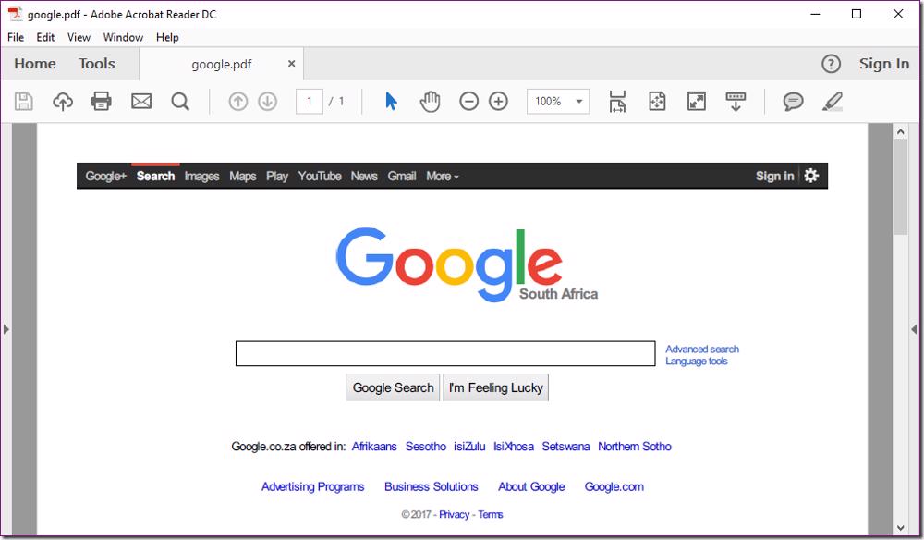
Task: Send file by email envelope icon
Action: click(x=141, y=102)
